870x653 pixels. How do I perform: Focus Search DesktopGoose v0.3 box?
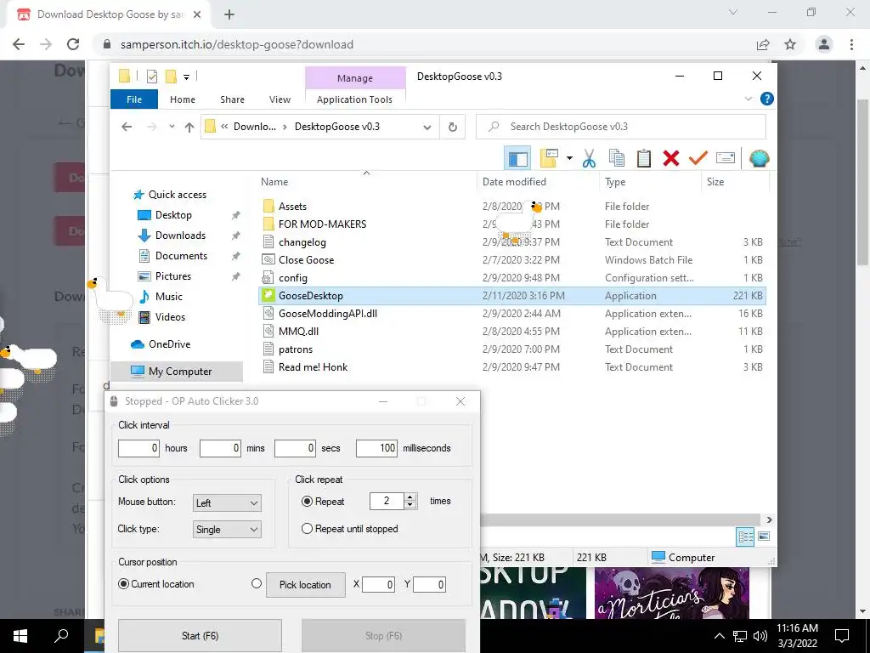(621, 128)
